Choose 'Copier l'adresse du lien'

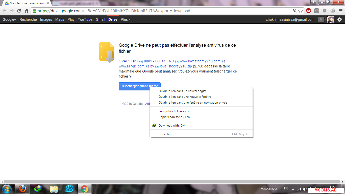click(x=174, y=117)
